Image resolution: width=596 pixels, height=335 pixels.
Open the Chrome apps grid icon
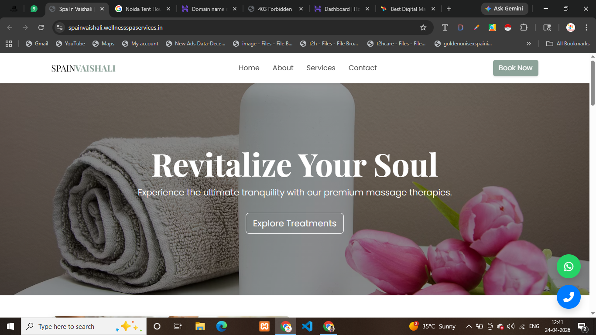click(9, 44)
